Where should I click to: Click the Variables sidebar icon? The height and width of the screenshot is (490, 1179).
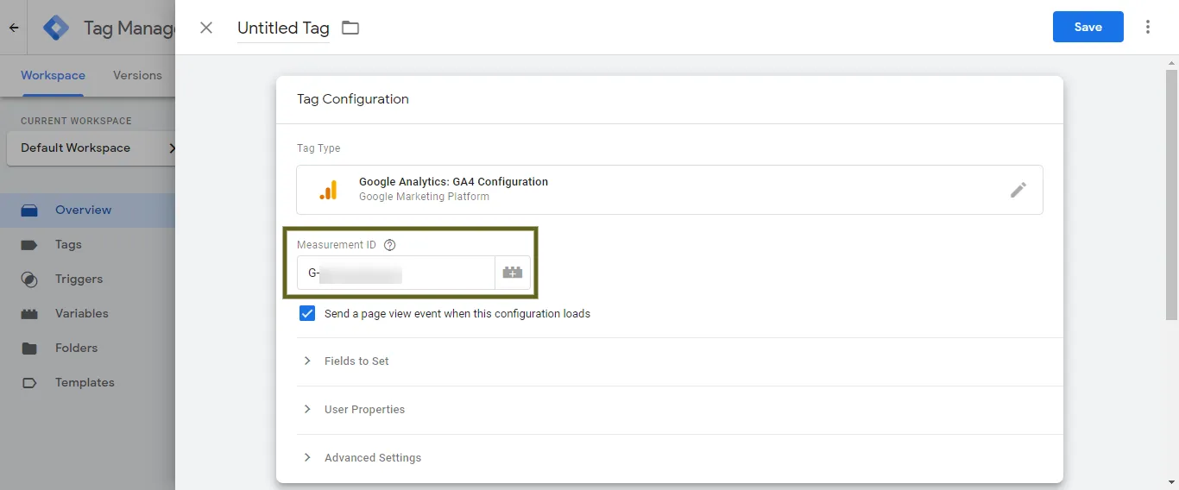tap(29, 314)
